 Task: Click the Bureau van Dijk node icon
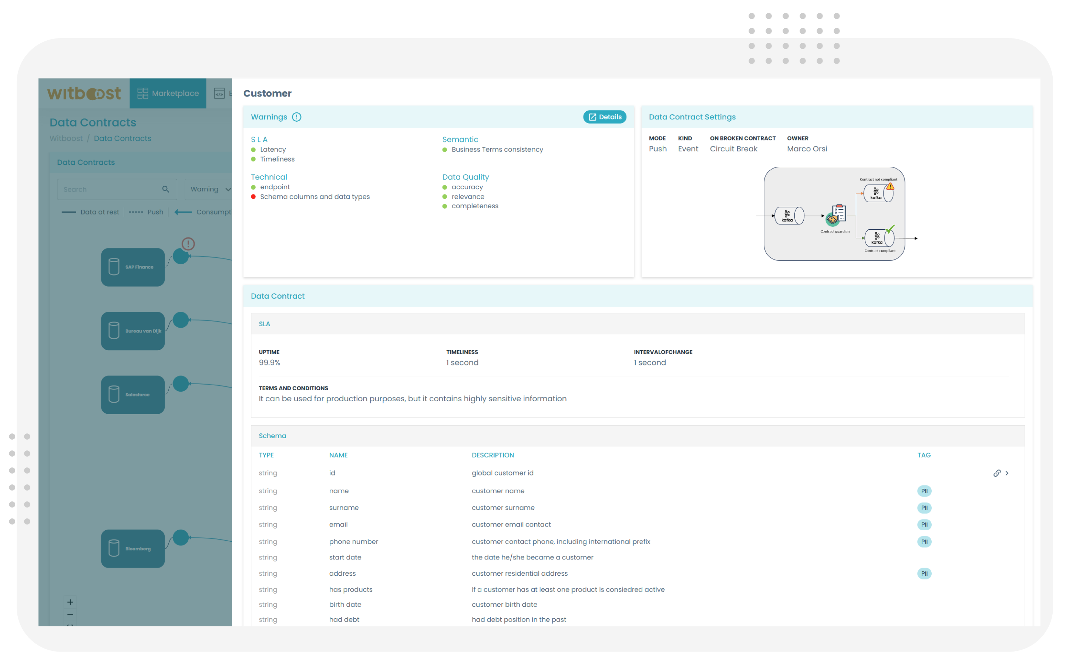[113, 330]
